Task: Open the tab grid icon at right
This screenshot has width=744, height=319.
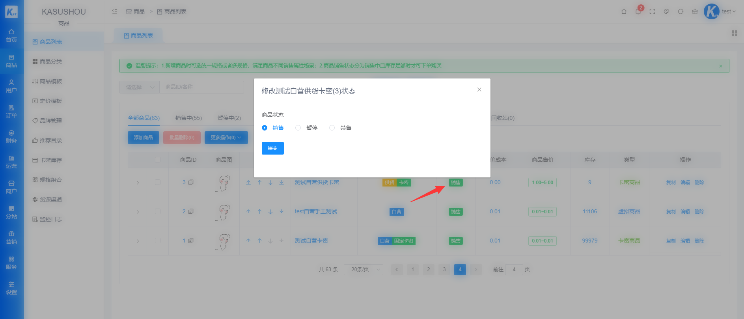Action: point(735,33)
